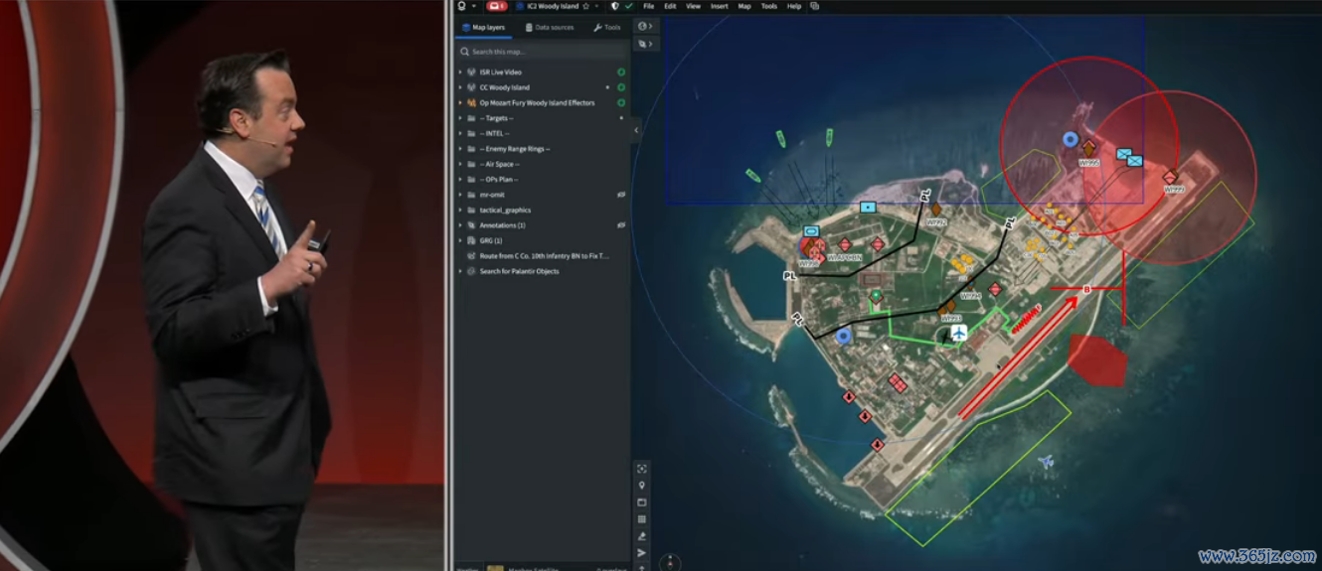Expand the Targets folder
This screenshot has width=1322, height=571.
coord(460,118)
